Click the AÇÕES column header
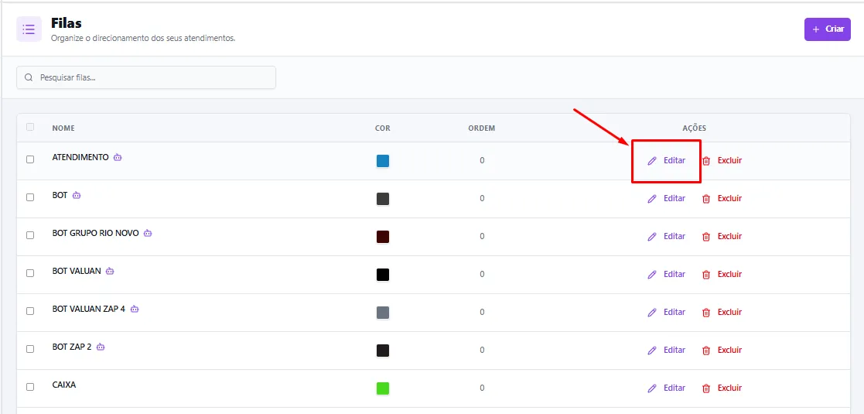 pos(695,128)
